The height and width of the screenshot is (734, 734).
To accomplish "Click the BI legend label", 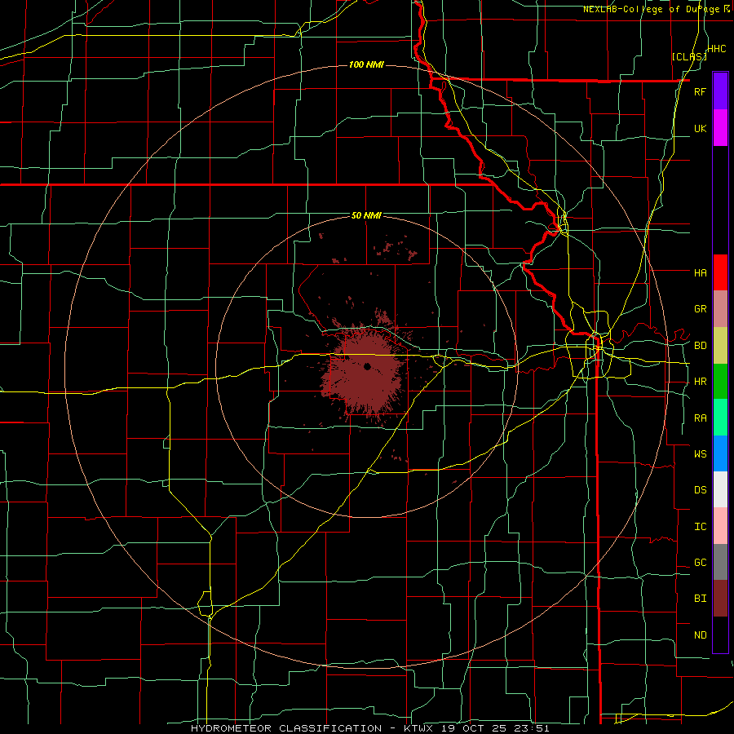I will [x=700, y=599].
